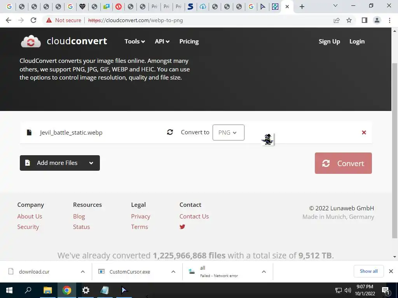Image resolution: width=398 pixels, height=298 pixels.
Task: Switch to the black heart-face icon tab
Action: 82,7
